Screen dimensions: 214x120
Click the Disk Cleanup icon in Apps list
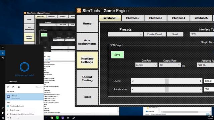click(x=8, y=110)
